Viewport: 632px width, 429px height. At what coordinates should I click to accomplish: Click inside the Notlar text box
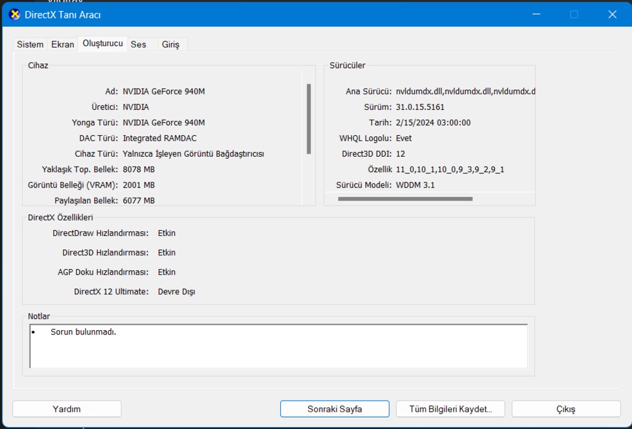tap(278, 346)
